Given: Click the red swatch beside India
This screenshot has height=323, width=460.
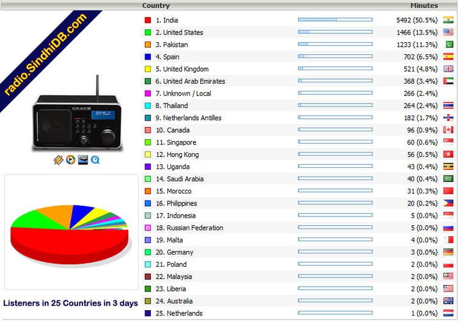Looking at the screenshot, I should click(x=148, y=20).
